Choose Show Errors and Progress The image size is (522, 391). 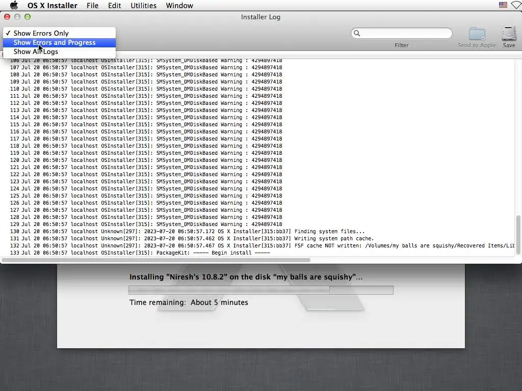tap(59, 43)
